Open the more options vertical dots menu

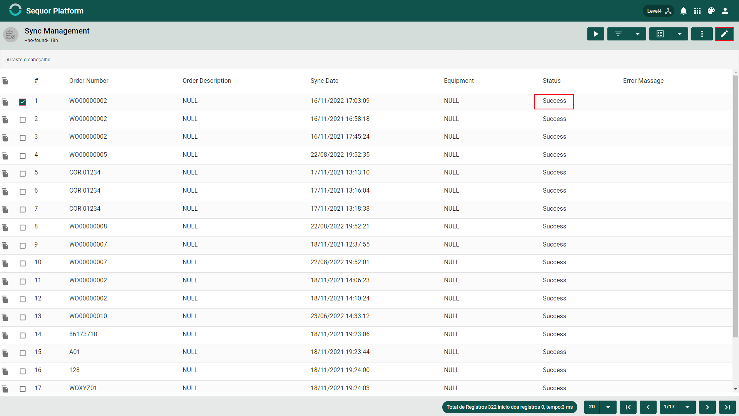click(x=702, y=34)
